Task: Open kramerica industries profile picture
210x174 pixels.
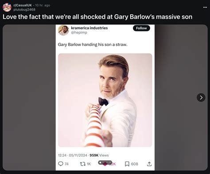Action: tap(63, 30)
